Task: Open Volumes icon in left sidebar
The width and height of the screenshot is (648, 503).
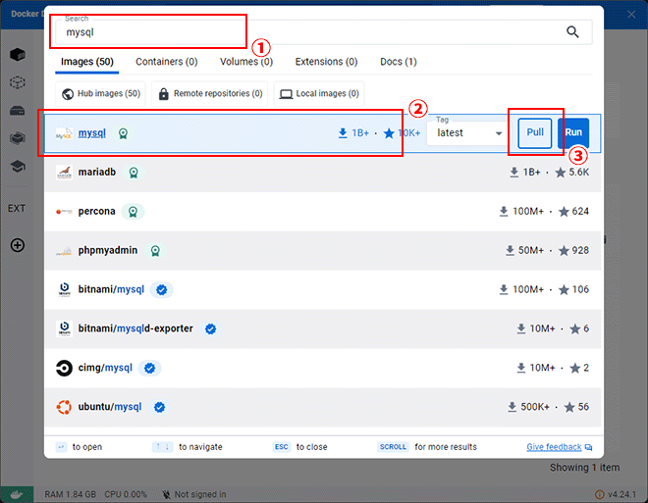Action: pyautogui.click(x=18, y=111)
